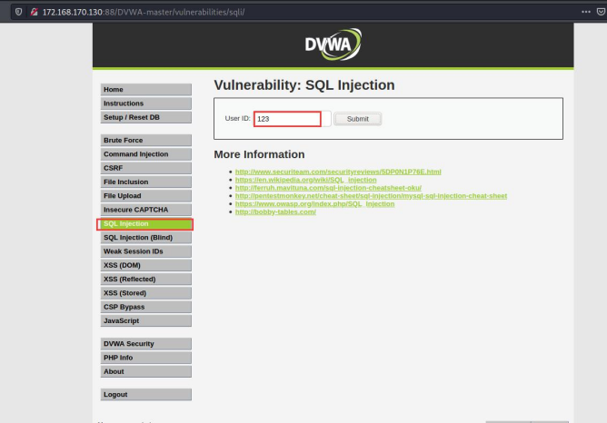Open the securiteam.com security reviews link

[x=338, y=172]
